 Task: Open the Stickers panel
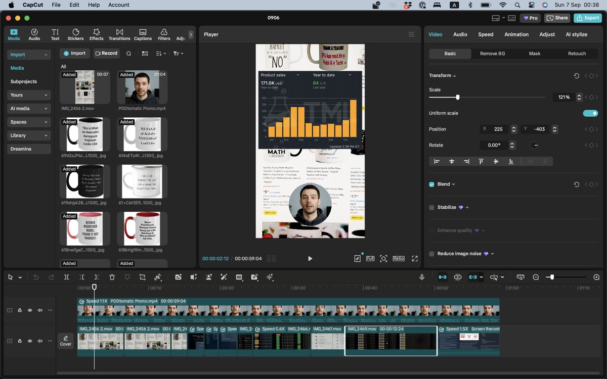[76, 34]
